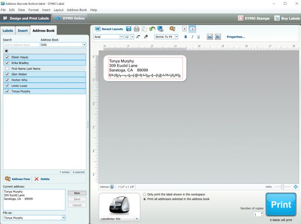
Task: Click the printer icon in the toolbar
Action: (x=137, y=29)
